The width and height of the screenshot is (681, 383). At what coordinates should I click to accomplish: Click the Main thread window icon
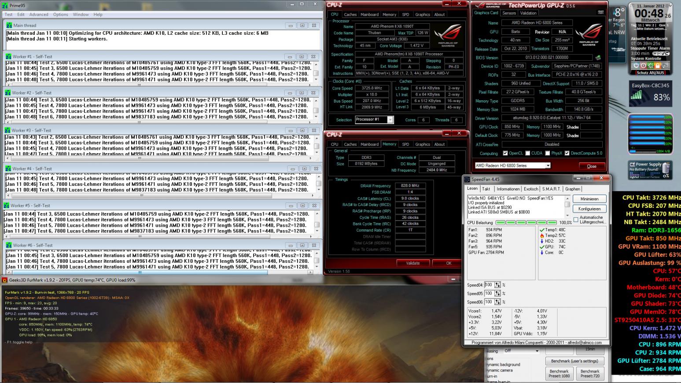point(9,26)
